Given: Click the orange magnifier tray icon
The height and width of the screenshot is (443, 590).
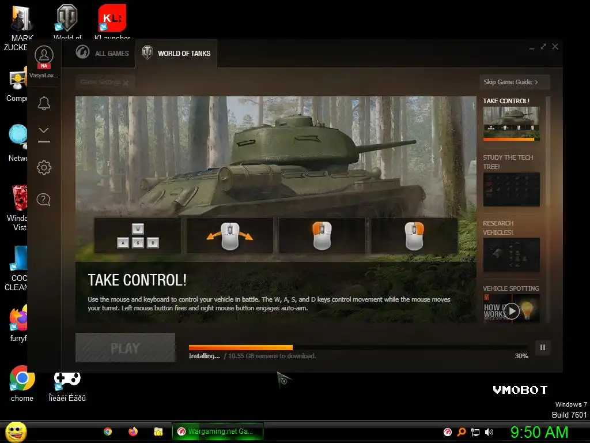Looking at the screenshot, I should [462, 432].
